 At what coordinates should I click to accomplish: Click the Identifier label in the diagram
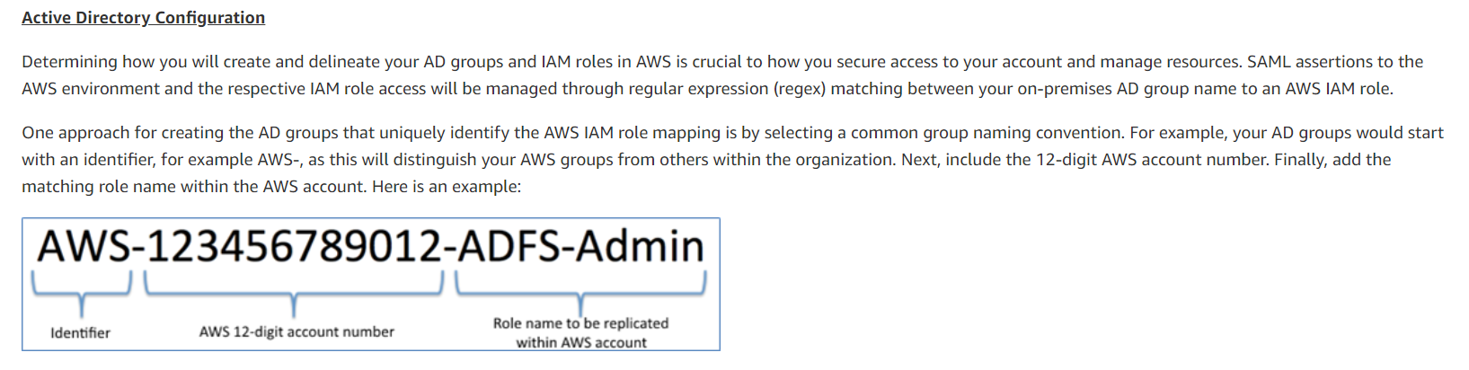81,333
